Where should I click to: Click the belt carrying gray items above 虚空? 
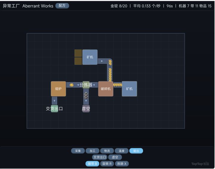pos(86,97)
